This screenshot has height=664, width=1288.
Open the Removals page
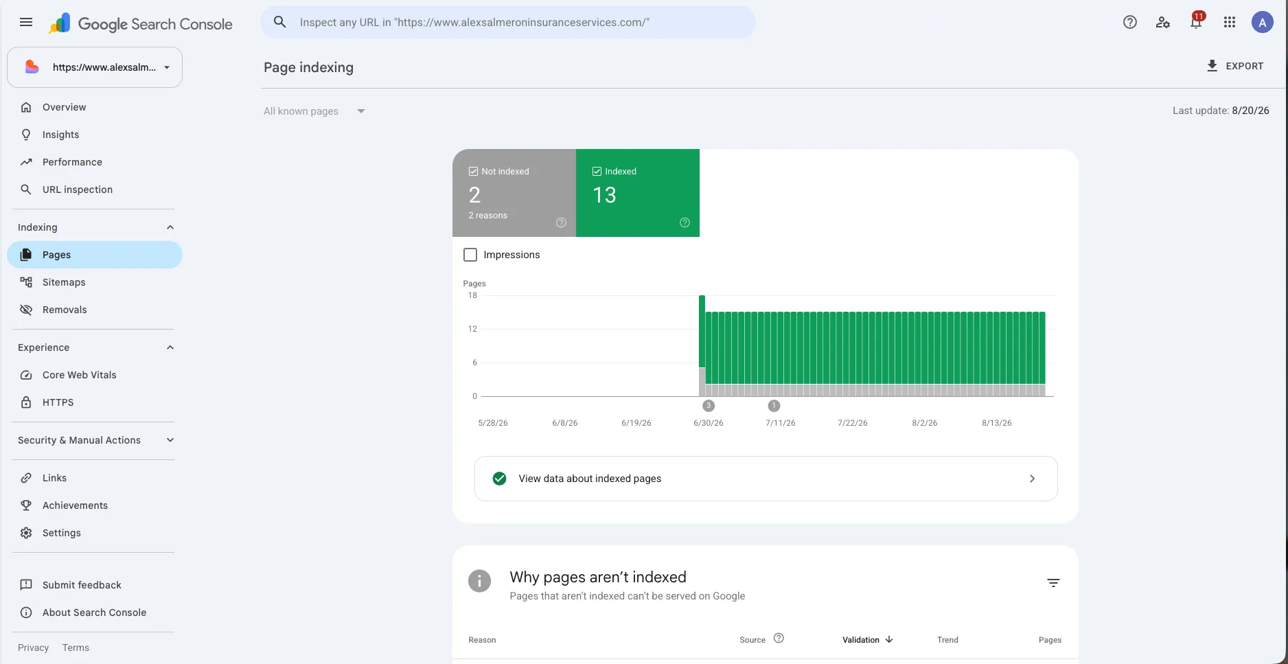pos(95,310)
